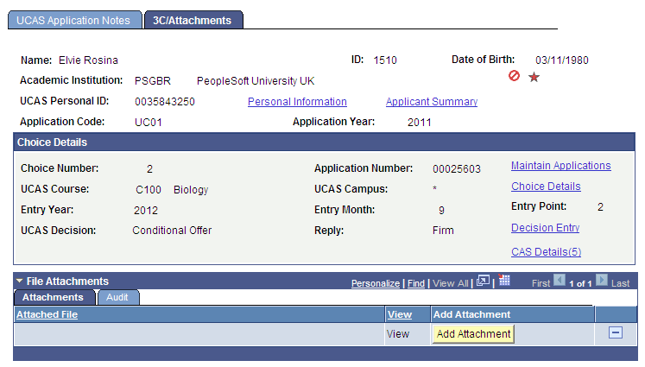
Task: Click the star positive service indicator icon
Action: [x=534, y=77]
